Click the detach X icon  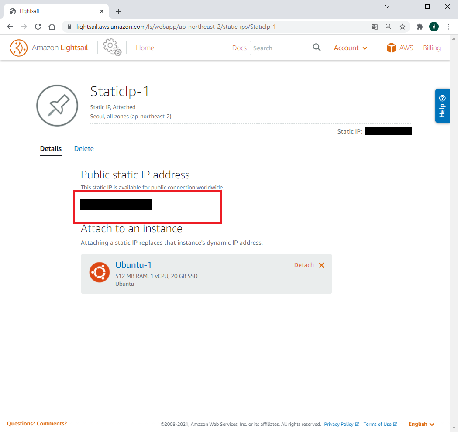click(322, 265)
